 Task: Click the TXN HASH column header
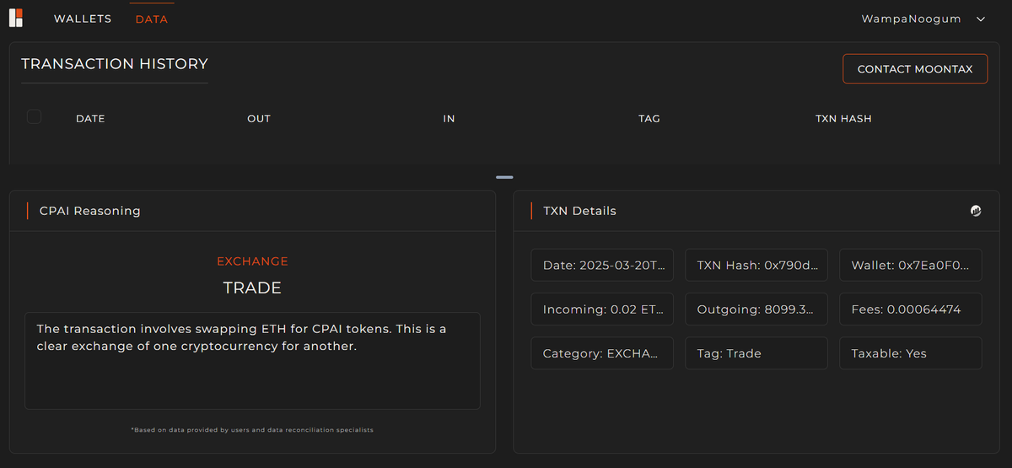[x=843, y=119]
